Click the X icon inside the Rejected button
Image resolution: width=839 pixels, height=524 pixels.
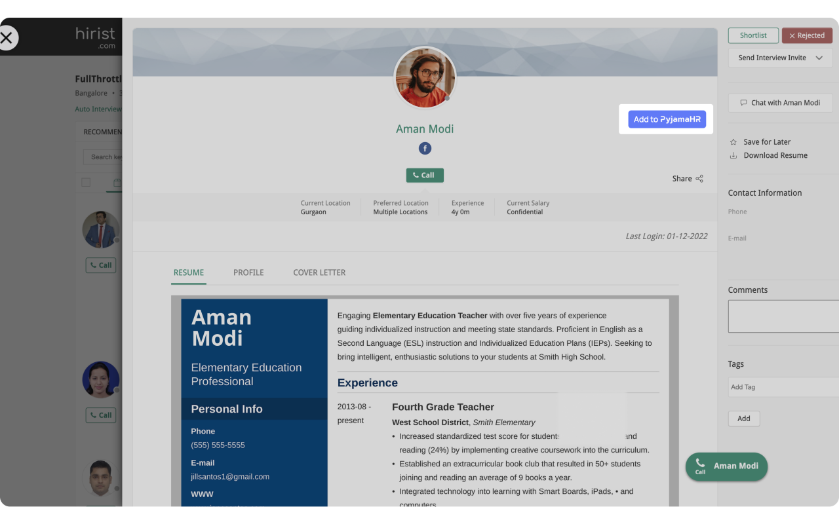[x=793, y=35]
